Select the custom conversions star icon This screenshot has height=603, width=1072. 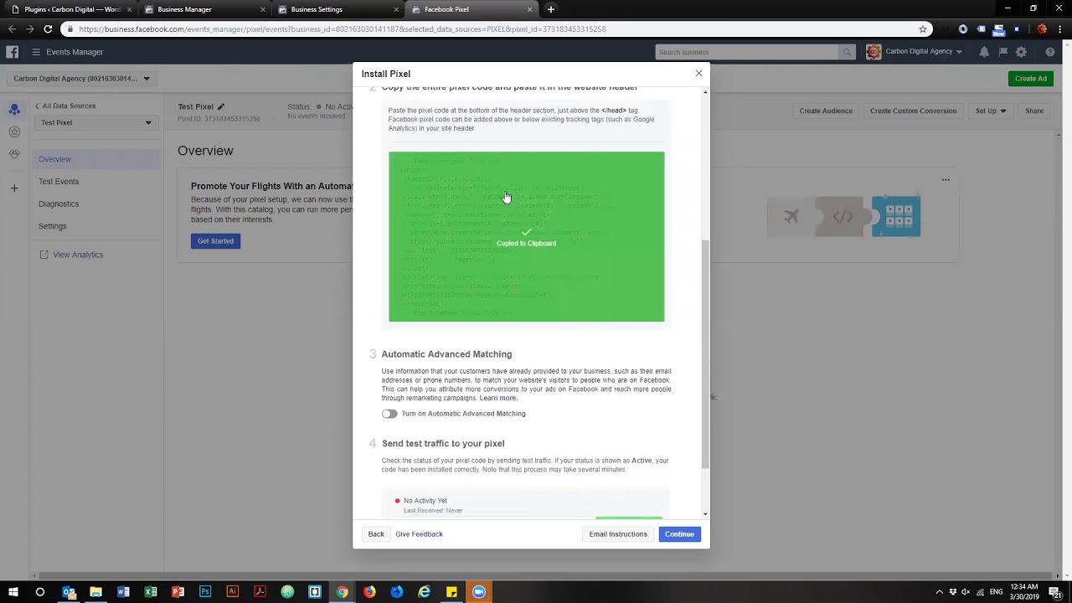(x=14, y=131)
